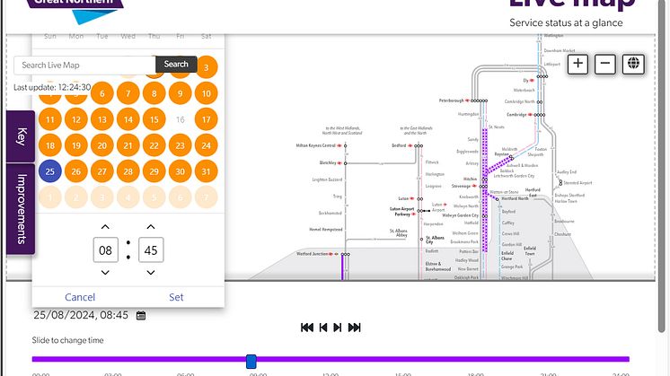This screenshot has width=670, height=376.
Task: Open the Key side tab
Action: pos(22,136)
